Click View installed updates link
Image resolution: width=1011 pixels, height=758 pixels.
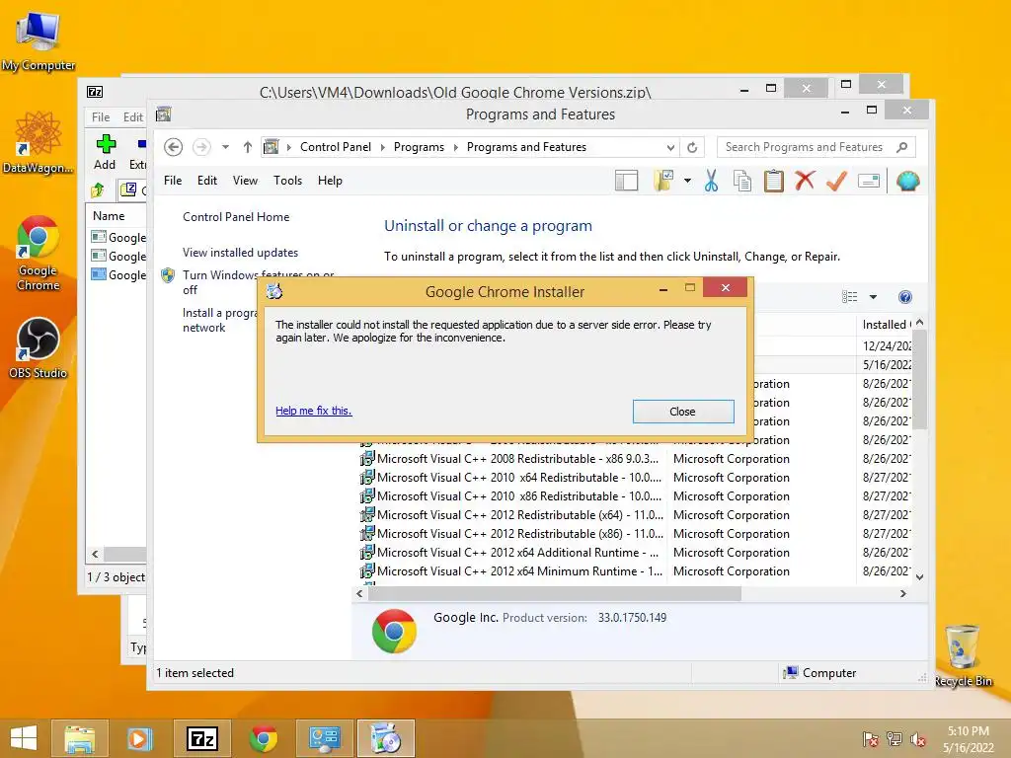click(241, 253)
